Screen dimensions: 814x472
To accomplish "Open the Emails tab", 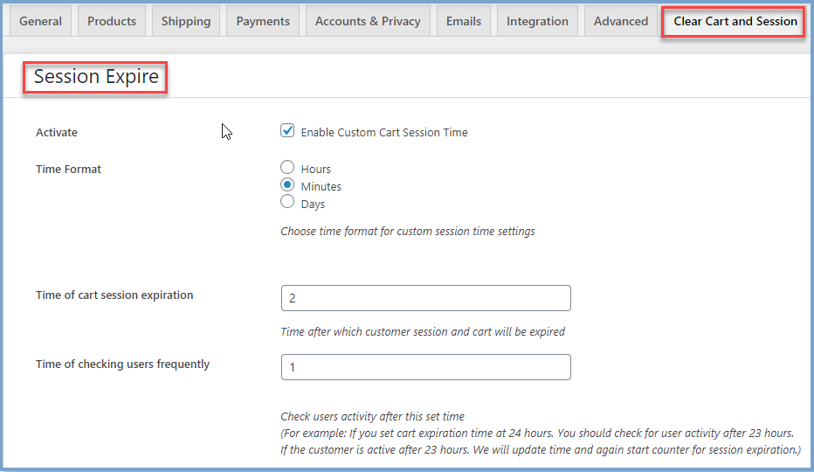I will (464, 21).
